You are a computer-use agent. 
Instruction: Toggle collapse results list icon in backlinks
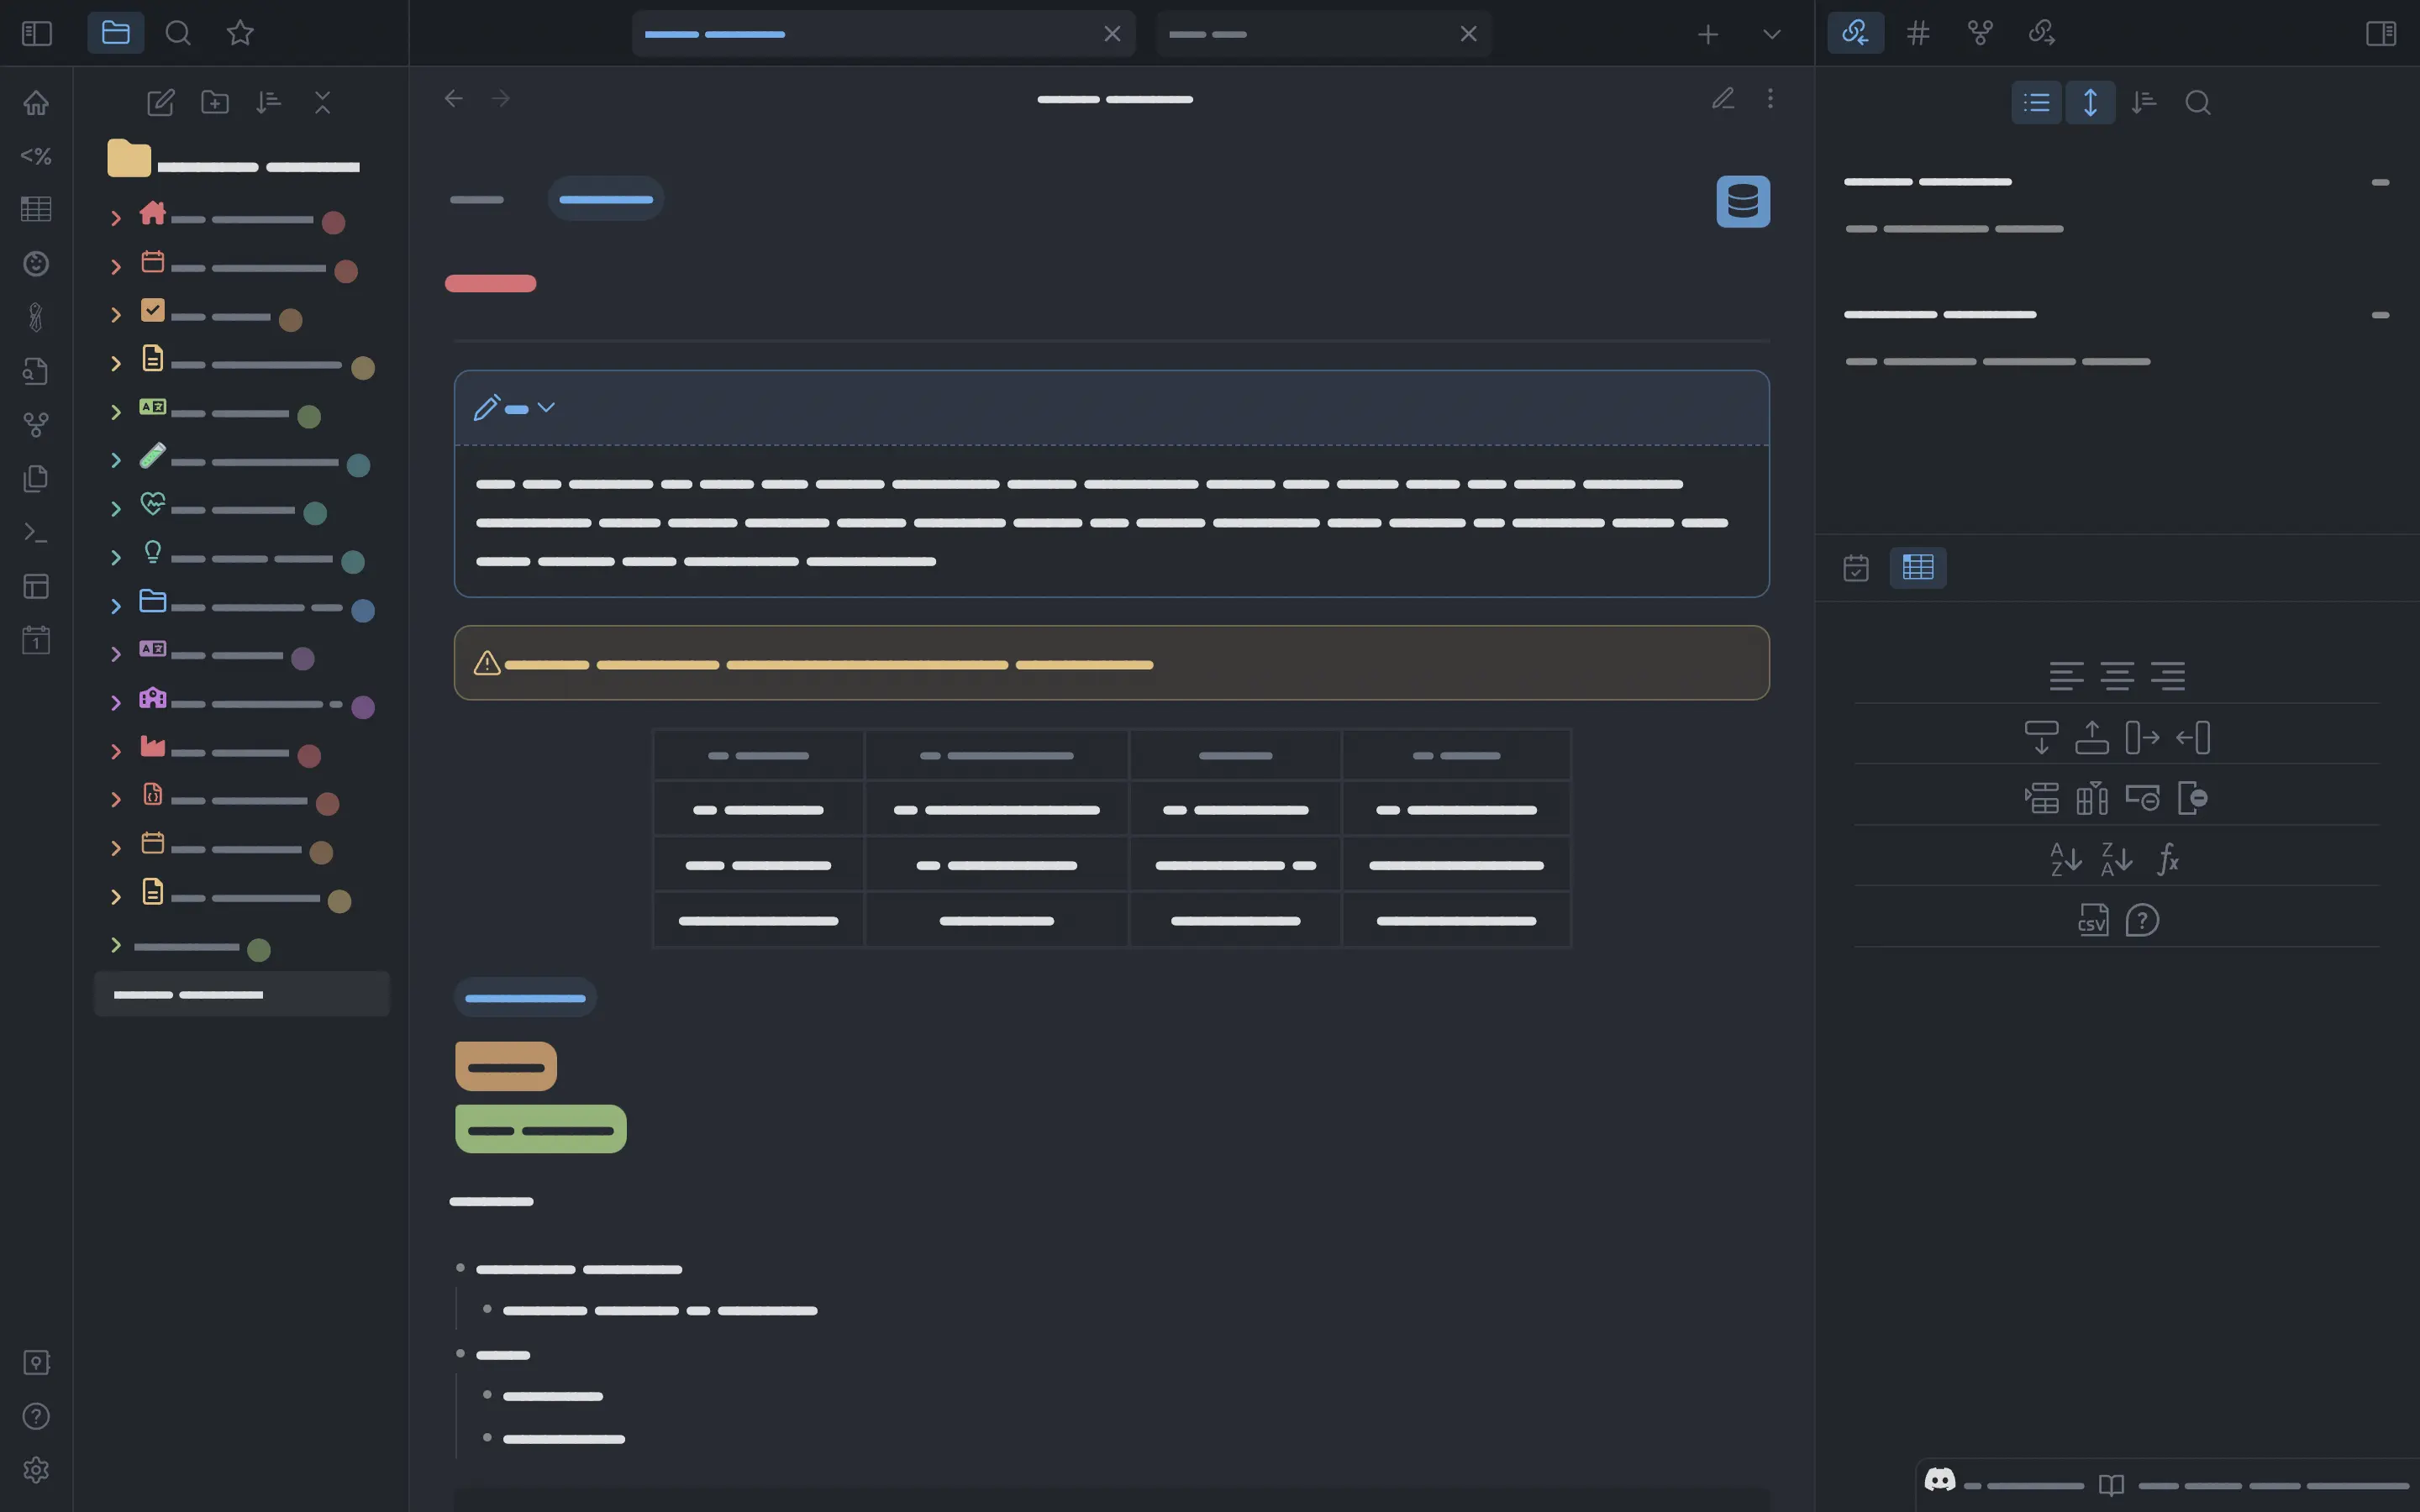[x=2036, y=102]
